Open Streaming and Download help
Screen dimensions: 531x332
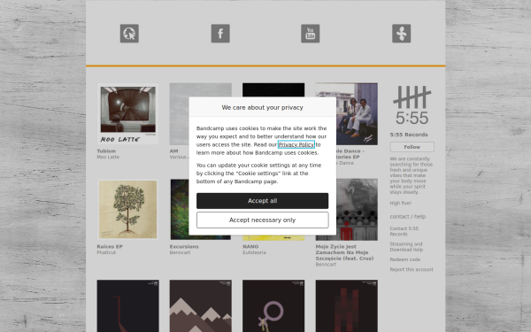click(x=406, y=247)
